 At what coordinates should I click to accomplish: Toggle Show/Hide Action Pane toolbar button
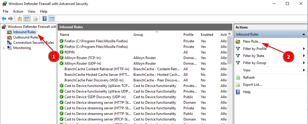pyautogui.click(x=52, y=19)
